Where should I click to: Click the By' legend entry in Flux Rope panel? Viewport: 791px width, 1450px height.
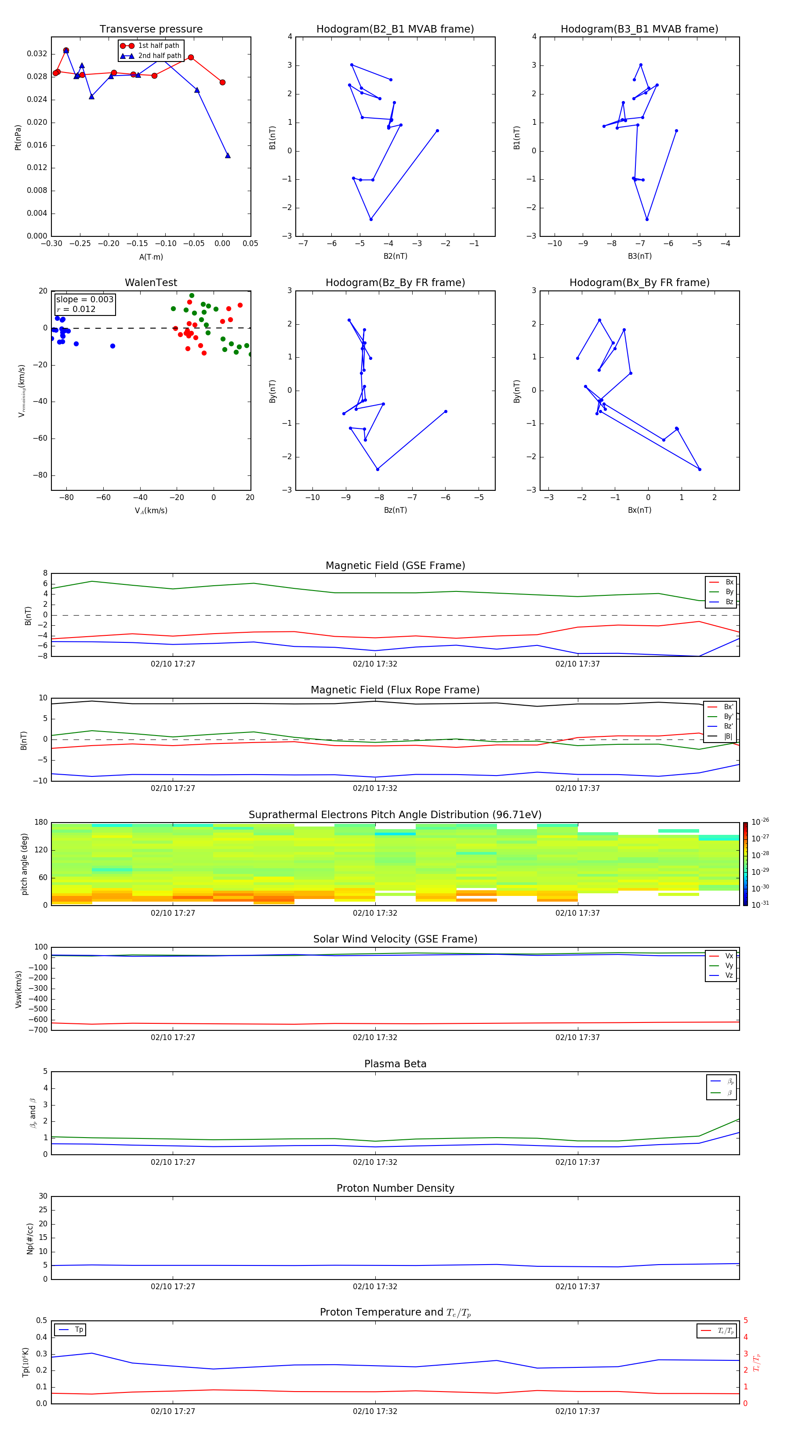pos(721,717)
